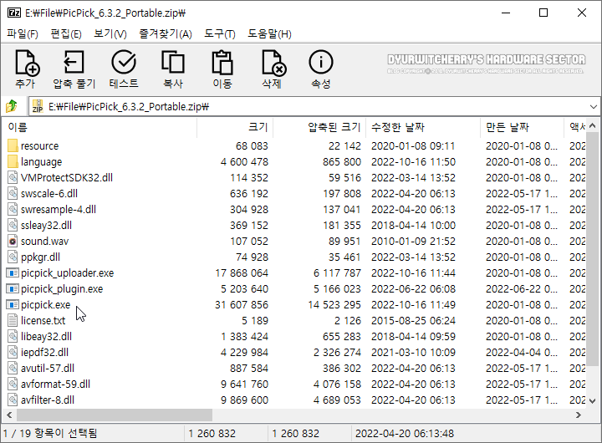This screenshot has height=443, width=602.
Task: Click language compressed size 865 800
Action: tap(342, 161)
